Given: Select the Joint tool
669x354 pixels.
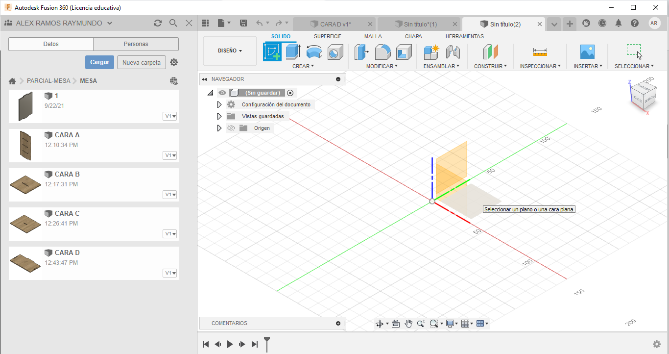Looking at the screenshot, I should tap(453, 52).
